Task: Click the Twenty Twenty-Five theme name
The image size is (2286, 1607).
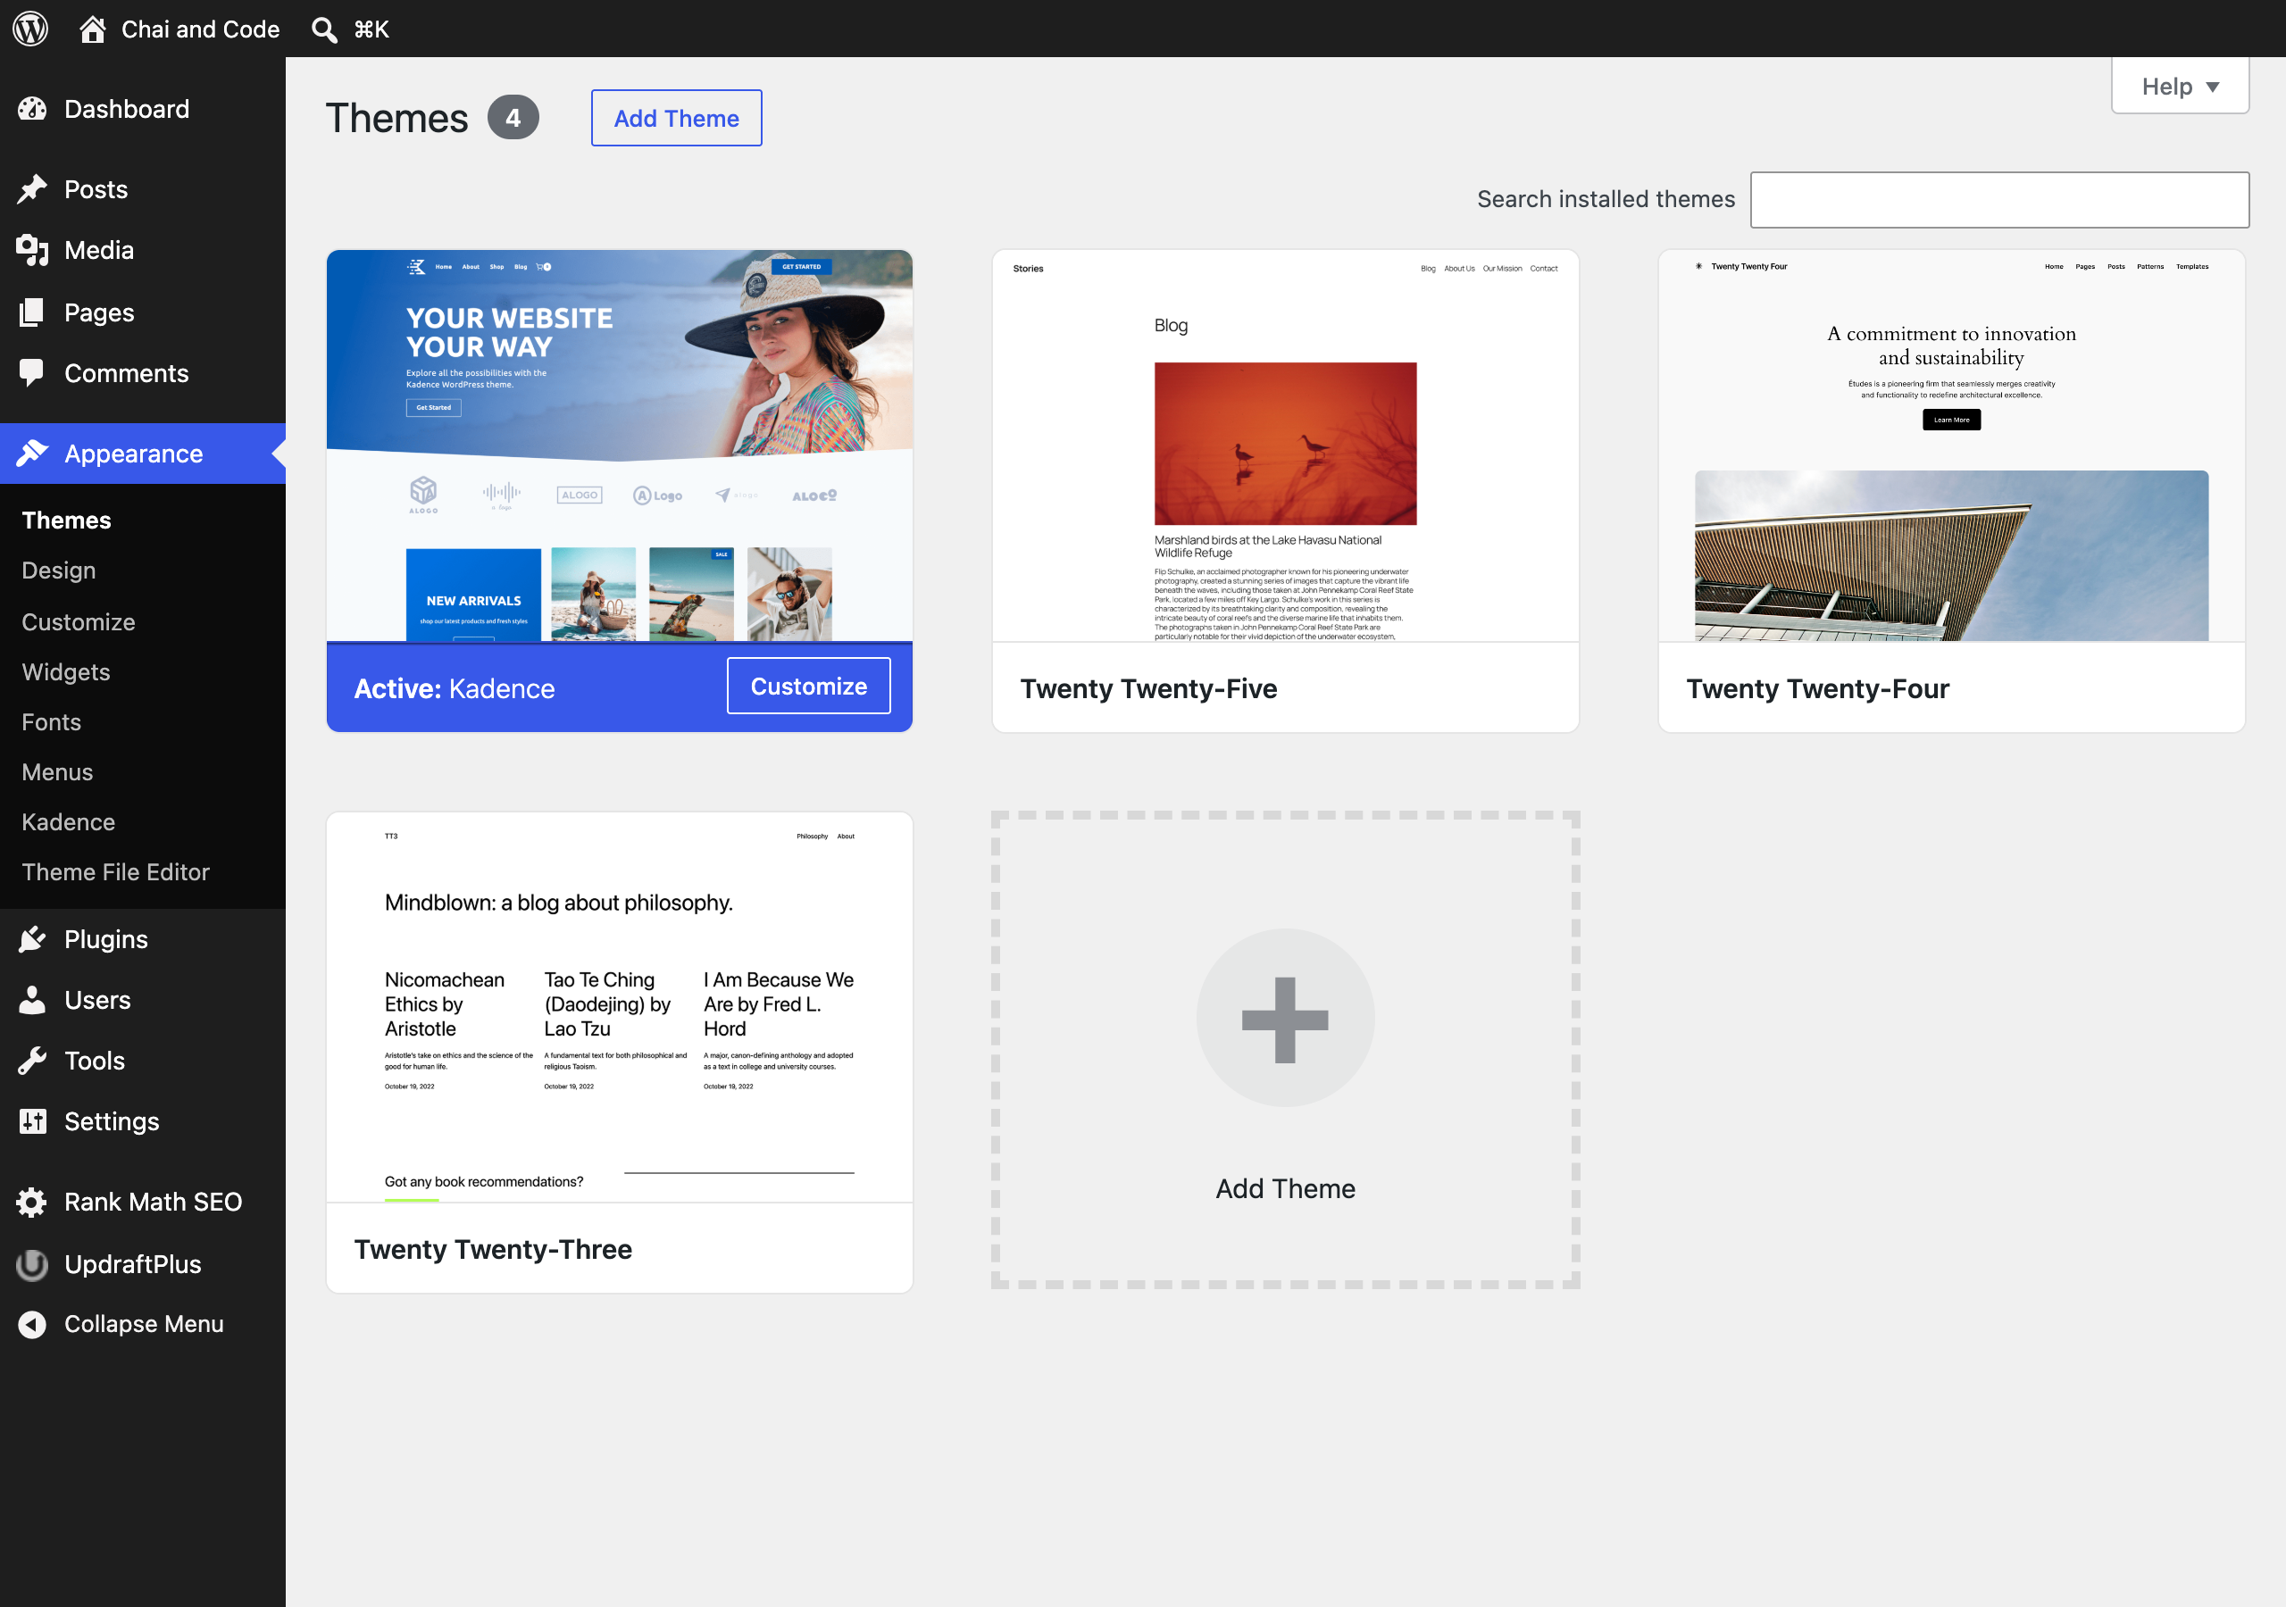Action: pyautogui.click(x=1148, y=688)
